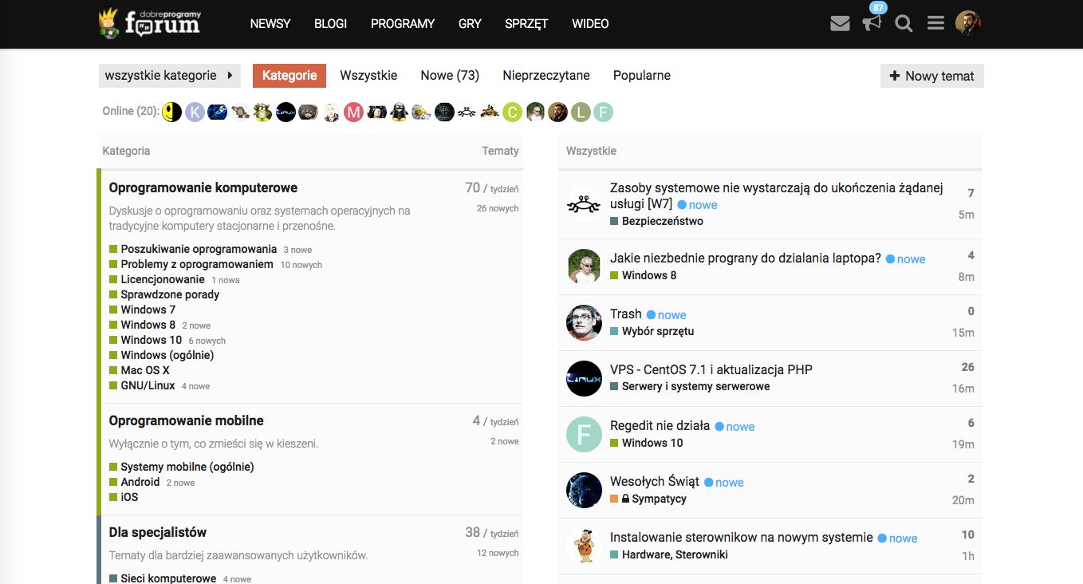Screen dimensions: 1083x584
Task: Open topic VPS - CentOS 7.1 i aktualizacja PHP
Action: point(711,369)
